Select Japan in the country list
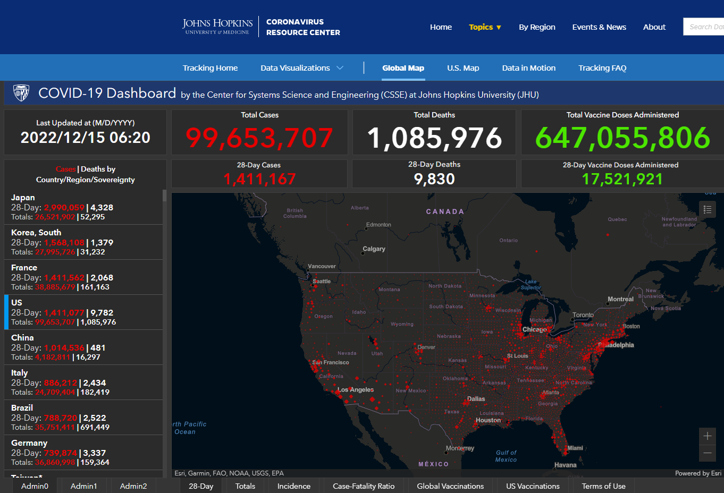 tap(83, 207)
